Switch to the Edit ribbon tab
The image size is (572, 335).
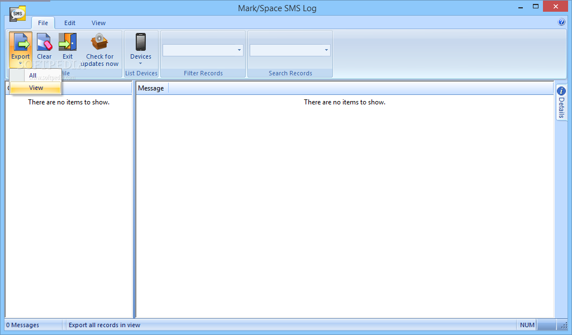tap(70, 23)
